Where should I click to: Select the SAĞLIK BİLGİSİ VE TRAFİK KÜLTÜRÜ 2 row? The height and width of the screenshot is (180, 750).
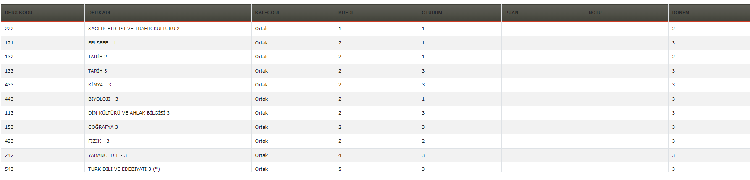click(x=134, y=29)
